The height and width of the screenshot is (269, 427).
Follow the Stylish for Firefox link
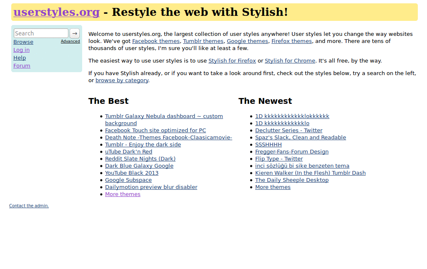[x=232, y=61]
